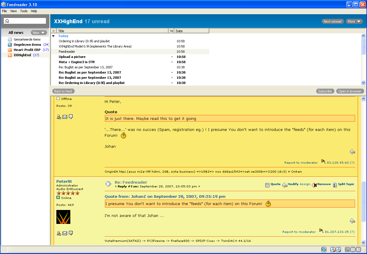
Task: Click the Assign link in PeterSt's reply
Action: point(305,184)
